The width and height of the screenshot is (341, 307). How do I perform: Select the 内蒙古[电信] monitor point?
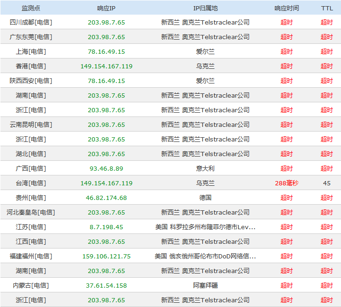coord(31,285)
